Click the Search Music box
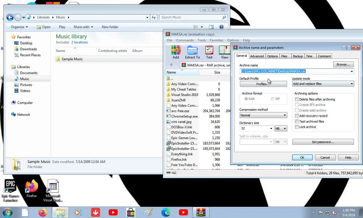Image resolution: width=363 pixels, height=218 pixels. [x=194, y=17]
